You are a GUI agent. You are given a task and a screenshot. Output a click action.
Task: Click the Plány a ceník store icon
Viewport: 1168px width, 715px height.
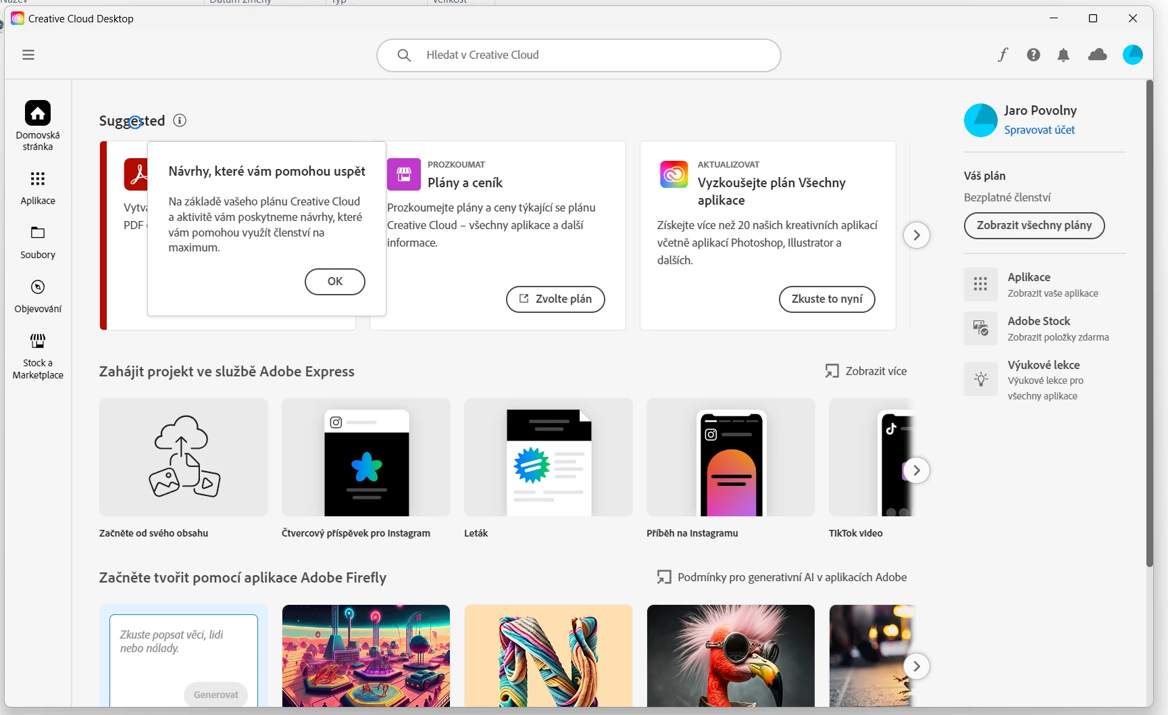coord(404,174)
